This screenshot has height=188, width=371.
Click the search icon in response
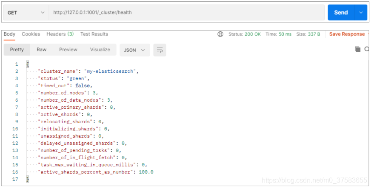(x=367, y=49)
